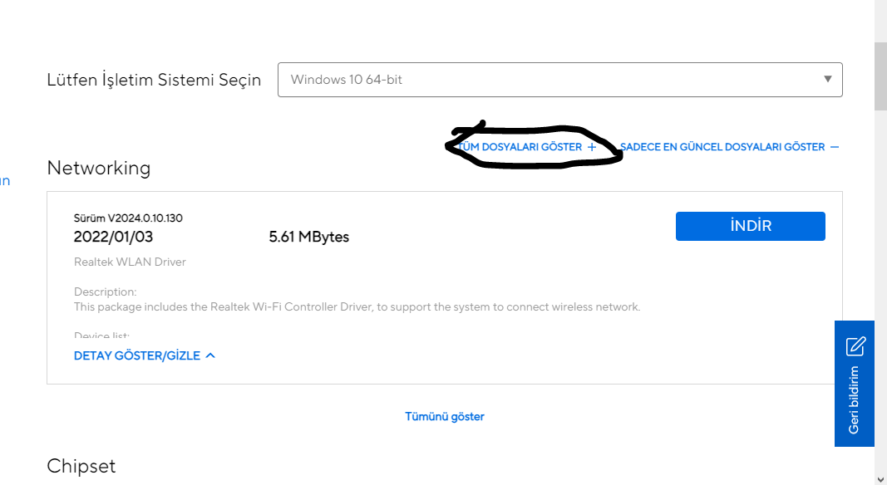
Task: Click the operating system dropdown arrow
Action: 827,80
